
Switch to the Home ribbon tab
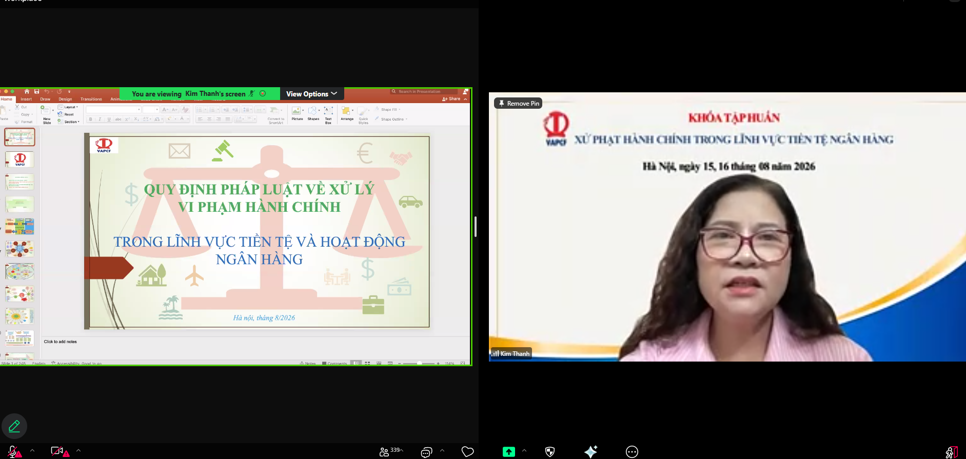pyautogui.click(x=7, y=99)
